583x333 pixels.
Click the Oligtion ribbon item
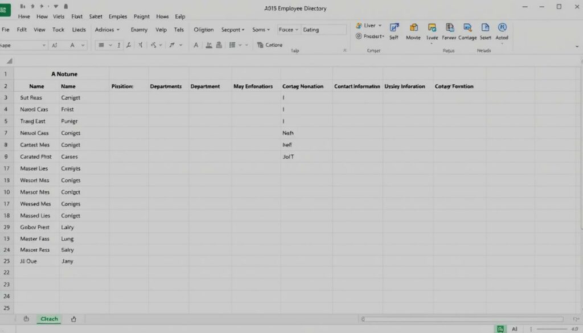203,30
